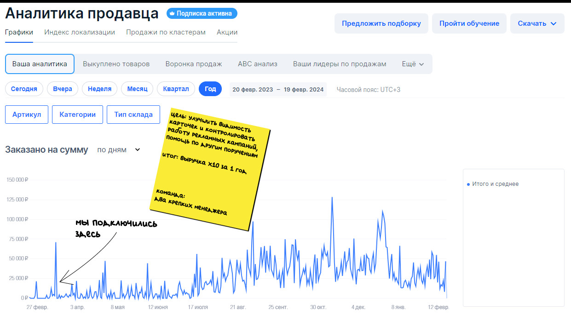Switch to ABC анализ section
This screenshot has height=316, width=571.
pyautogui.click(x=258, y=64)
